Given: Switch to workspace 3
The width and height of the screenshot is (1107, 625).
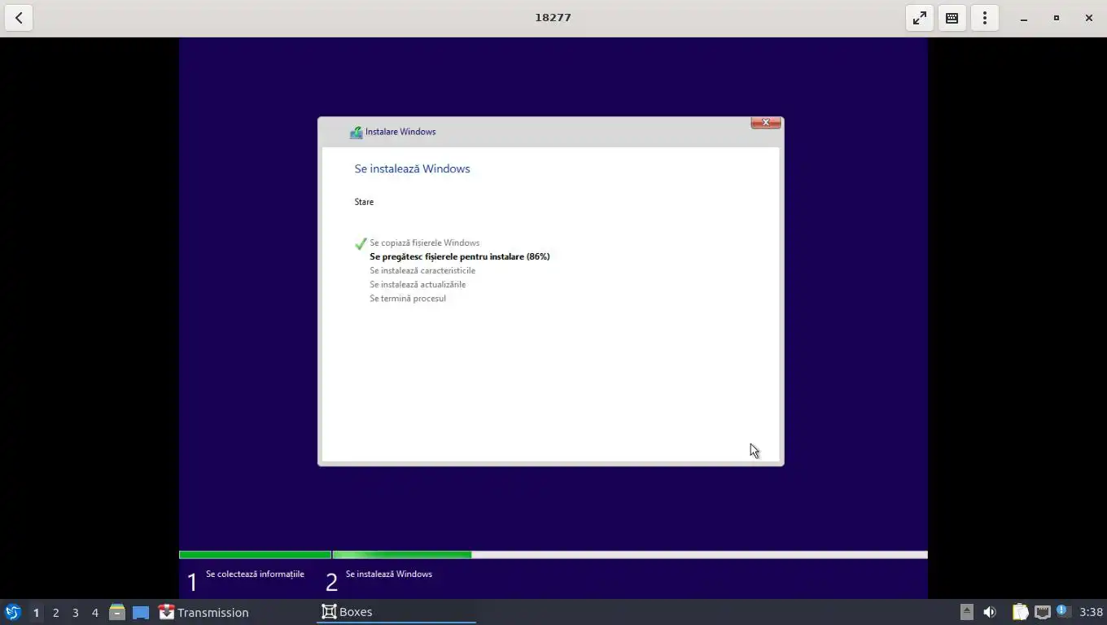Looking at the screenshot, I should click(75, 613).
